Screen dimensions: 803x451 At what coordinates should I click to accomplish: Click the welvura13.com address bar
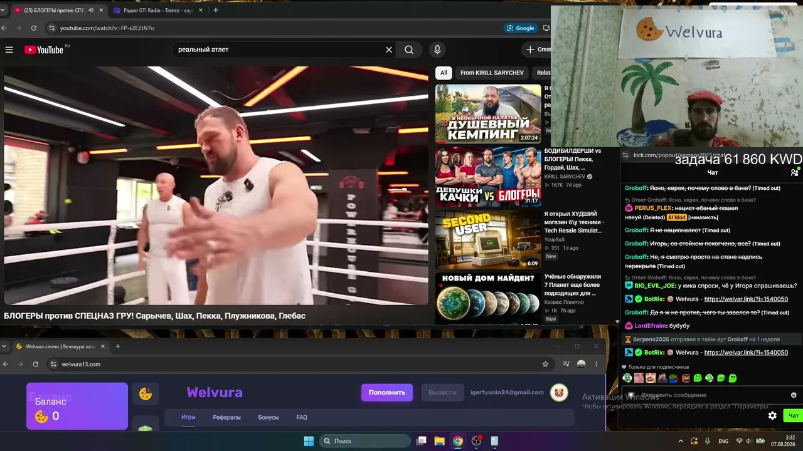298,364
